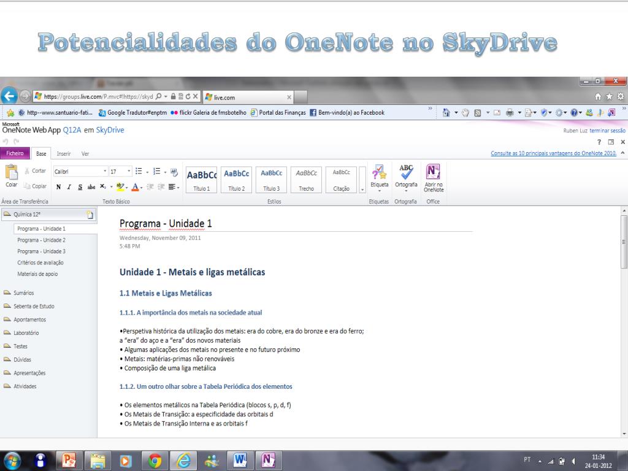Open Word from the Windows taskbar
628x471 pixels.
point(240,461)
